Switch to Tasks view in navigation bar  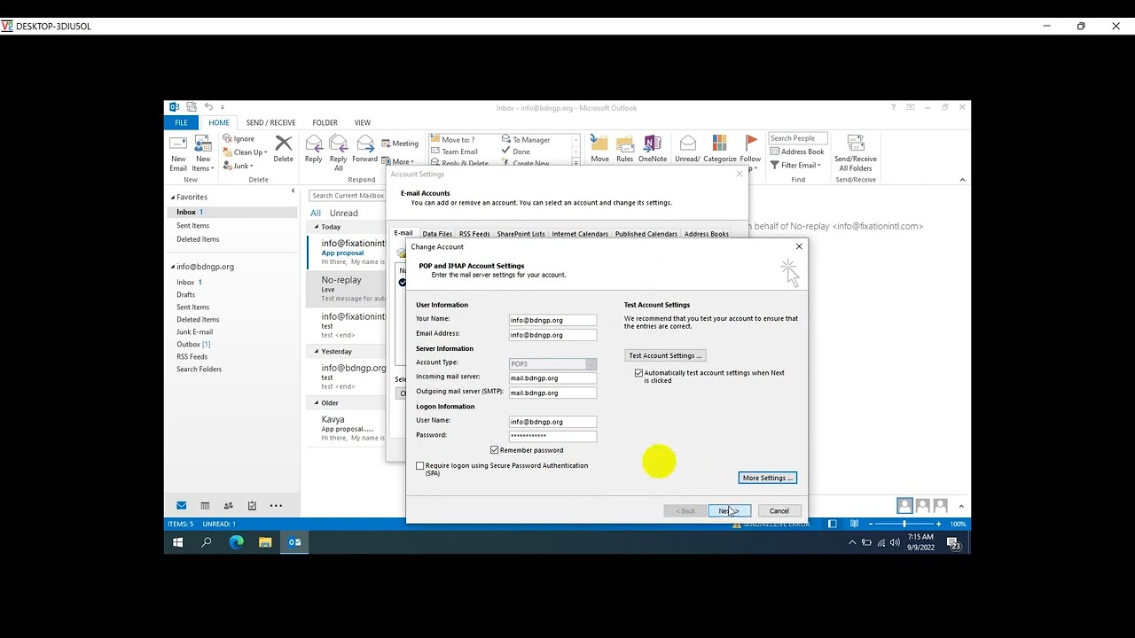pyautogui.click(x=252, y=505)
